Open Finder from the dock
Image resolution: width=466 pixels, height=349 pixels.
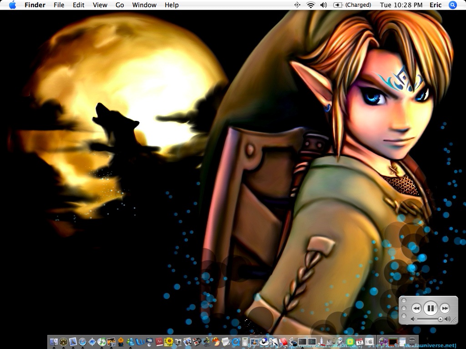click(54, 342)
